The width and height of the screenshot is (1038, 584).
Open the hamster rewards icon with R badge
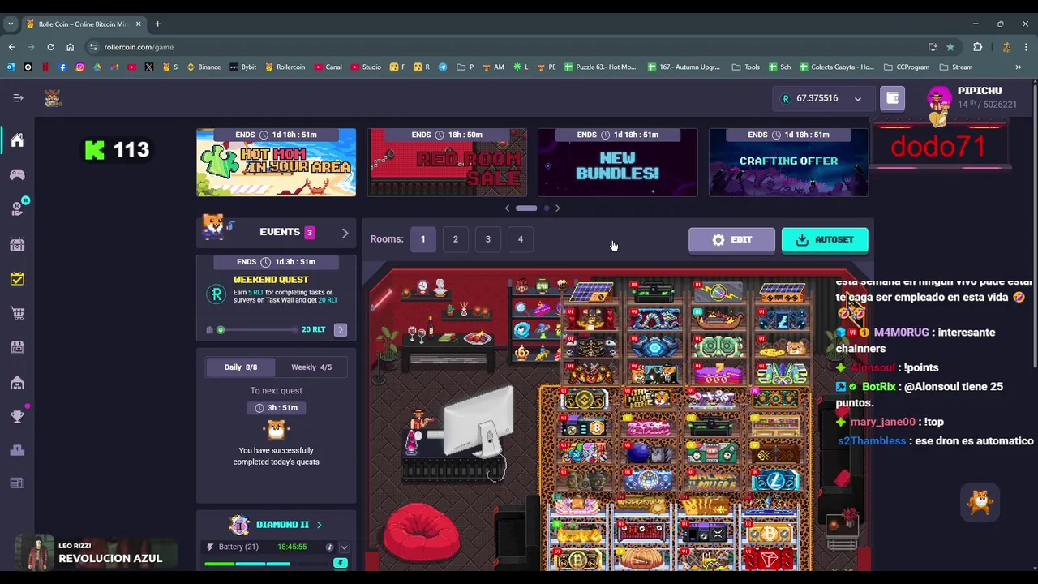(x=17, y=208)
